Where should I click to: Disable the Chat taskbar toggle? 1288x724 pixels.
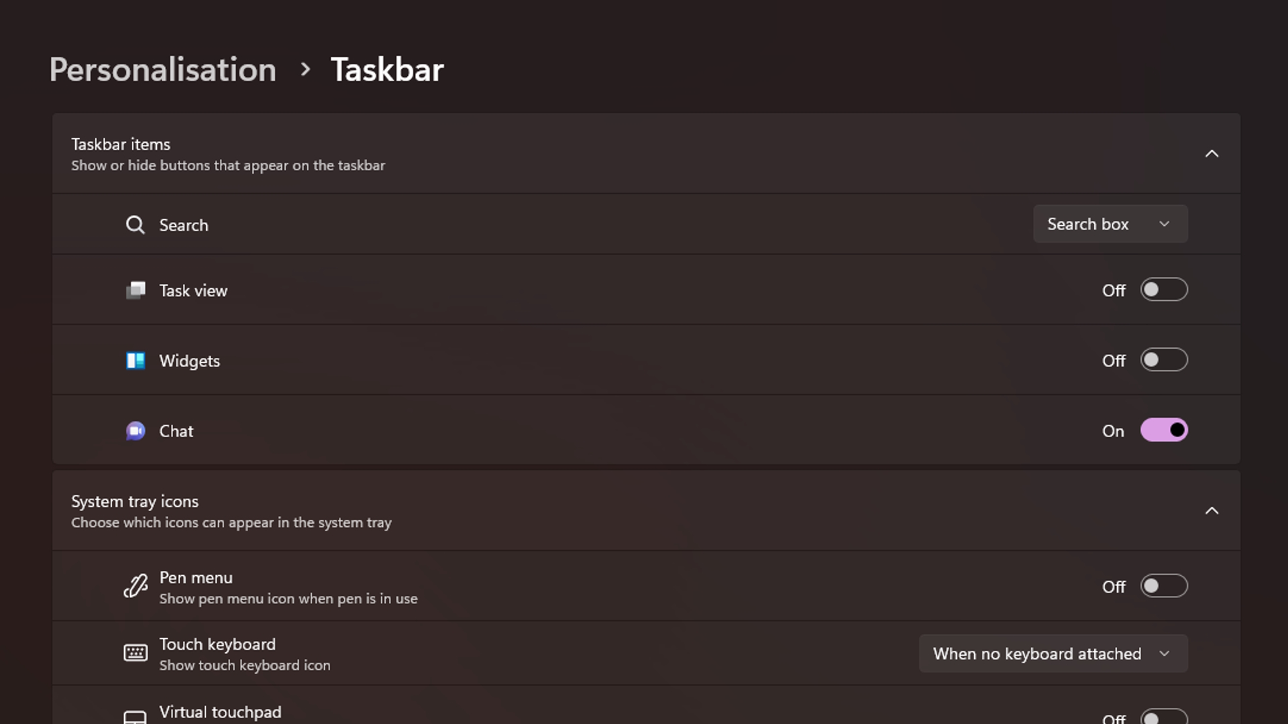pyautogui.click(x=1164, y=430)
